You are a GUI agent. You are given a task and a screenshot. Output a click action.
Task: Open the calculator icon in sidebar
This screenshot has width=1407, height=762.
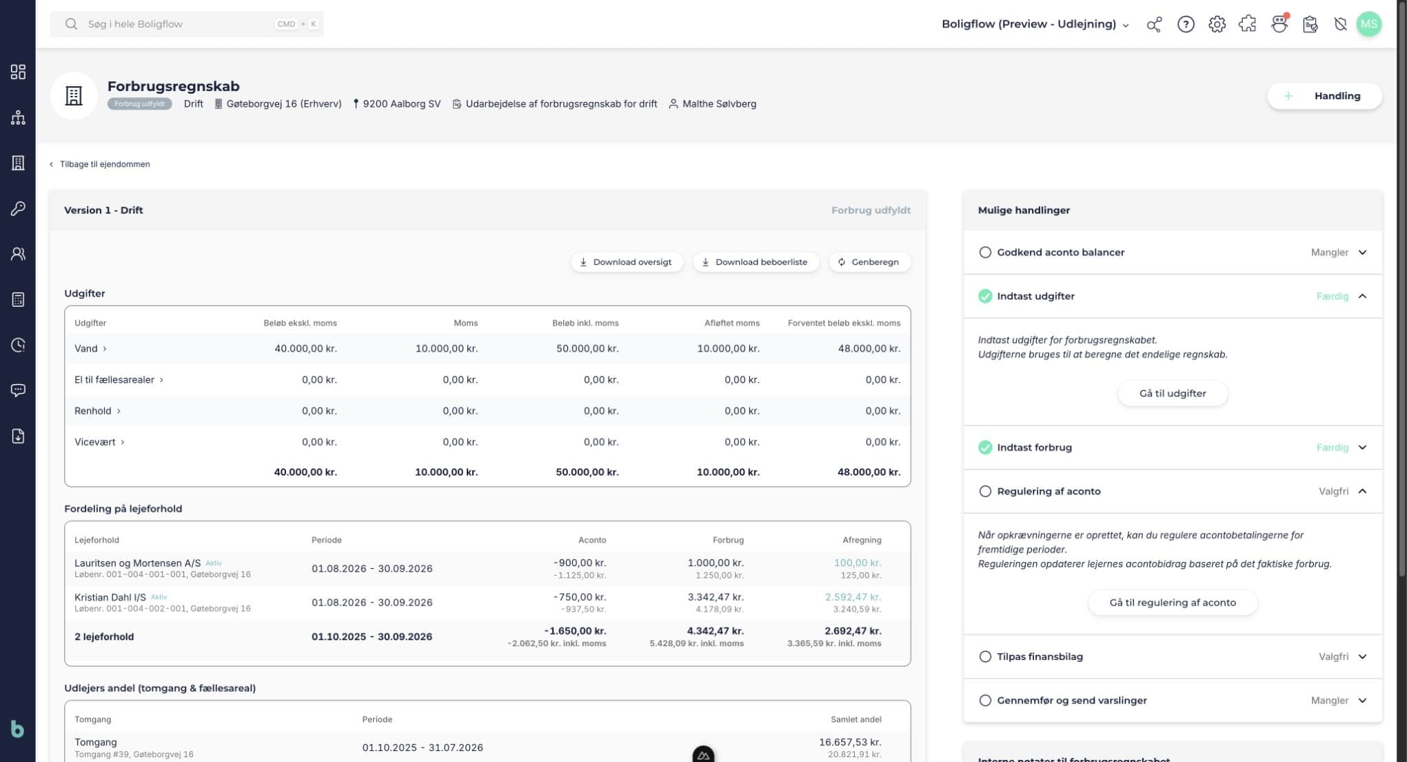tap(18, 299)
